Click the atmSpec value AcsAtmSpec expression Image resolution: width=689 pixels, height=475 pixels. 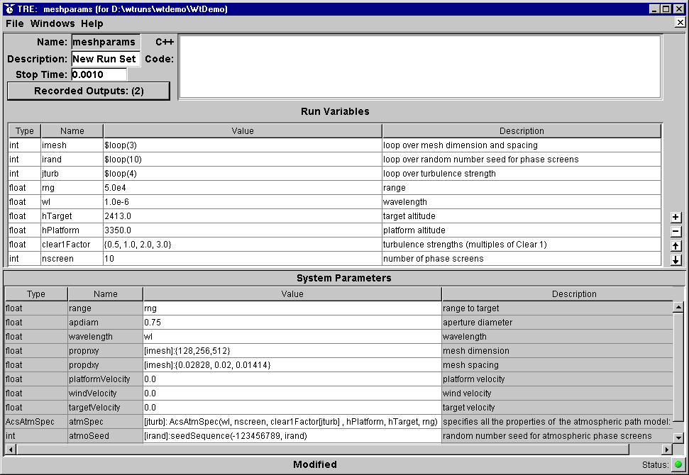click(292, 422)
